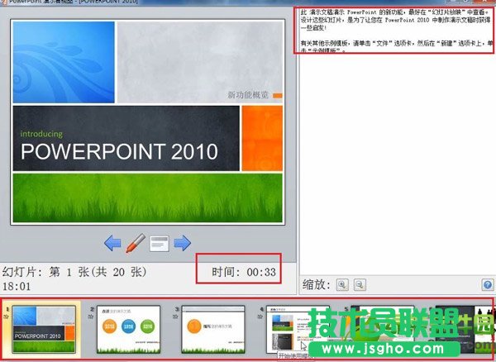Select slide 3 thumbnail with orange header

[x=213, y=329]
